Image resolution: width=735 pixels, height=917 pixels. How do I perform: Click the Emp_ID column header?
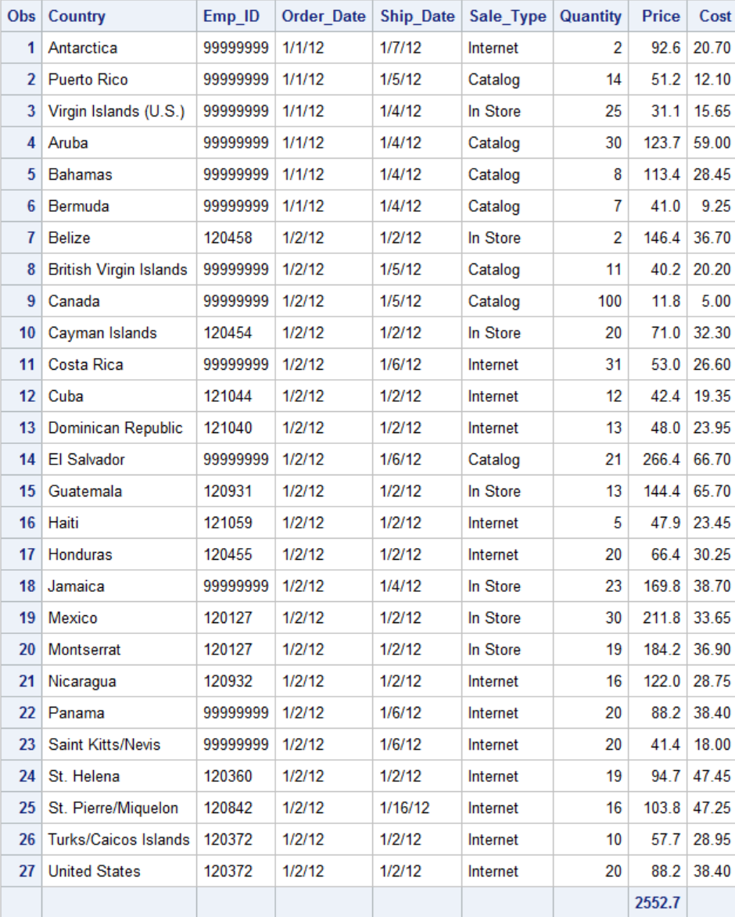coord(231,16)
